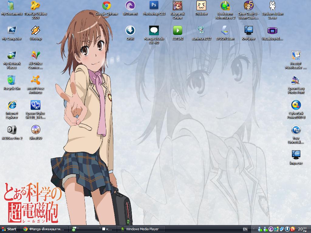This screenshot has width=311, height=233.
Task: Select the Google Chrome desktop shortcut
Action: (107, 8)
